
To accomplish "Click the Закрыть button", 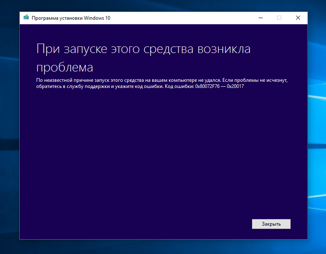I will click(x=271, y=224).
